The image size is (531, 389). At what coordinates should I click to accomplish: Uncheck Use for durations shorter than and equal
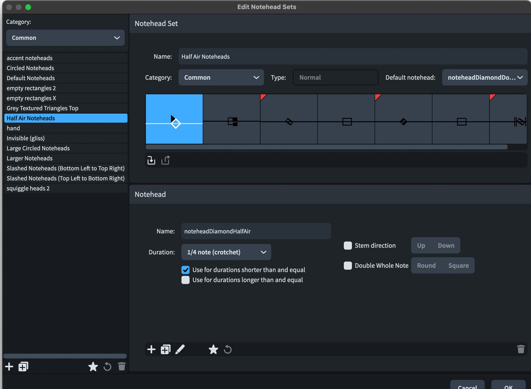(186, 270)
